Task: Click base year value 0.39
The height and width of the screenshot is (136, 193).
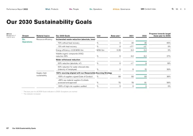Action: coord(119,50)
